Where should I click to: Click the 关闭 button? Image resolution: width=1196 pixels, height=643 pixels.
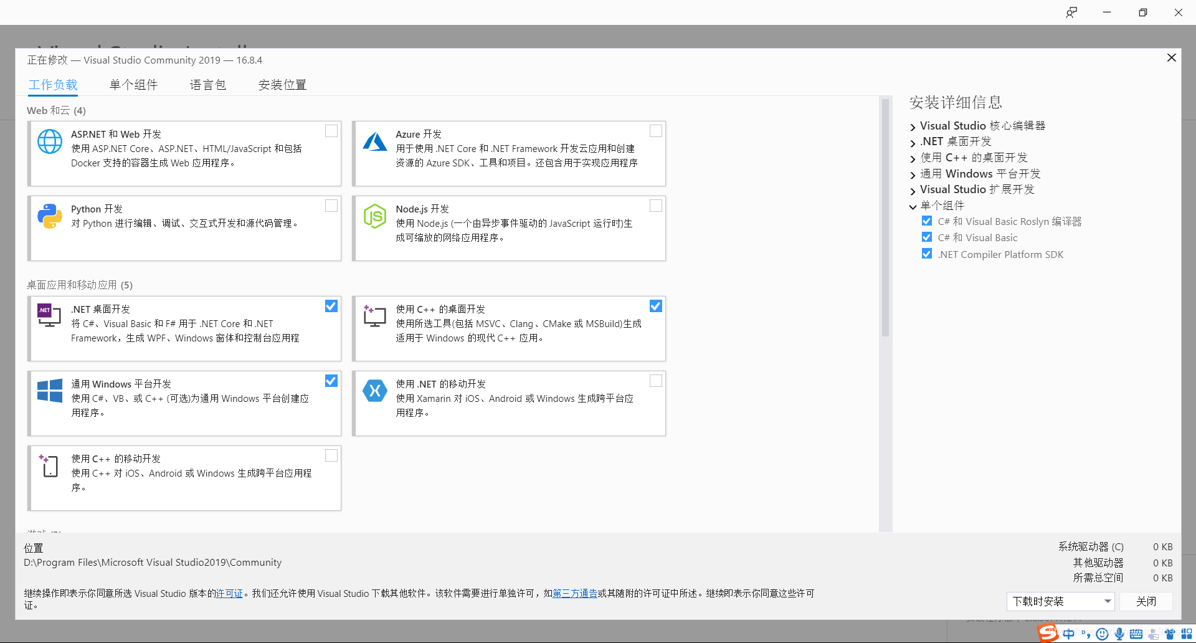(x=1146, y=601)
